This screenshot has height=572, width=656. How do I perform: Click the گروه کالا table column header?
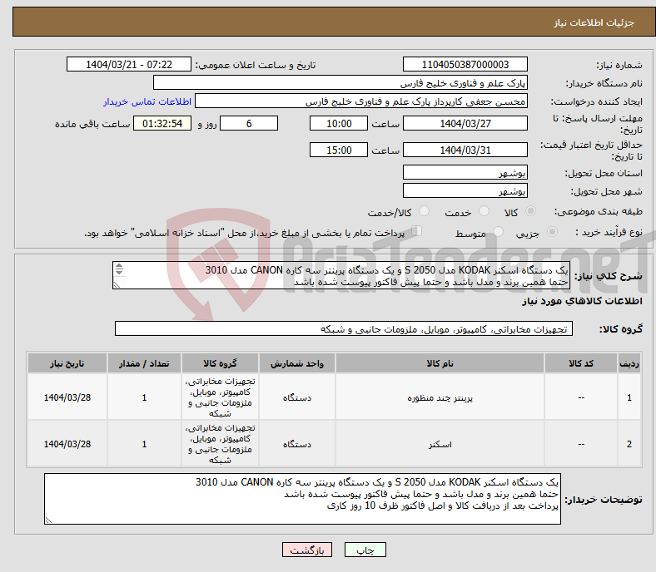pyautogui.click(x=220, y=363)
